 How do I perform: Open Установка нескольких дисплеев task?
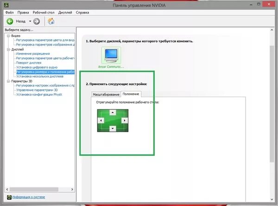click(40, 77)
